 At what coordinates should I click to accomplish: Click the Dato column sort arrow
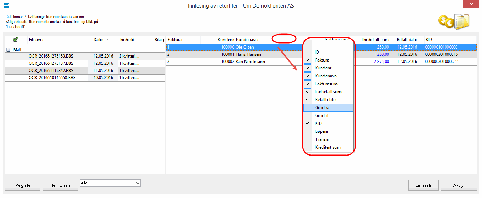[x=109, y=40]
